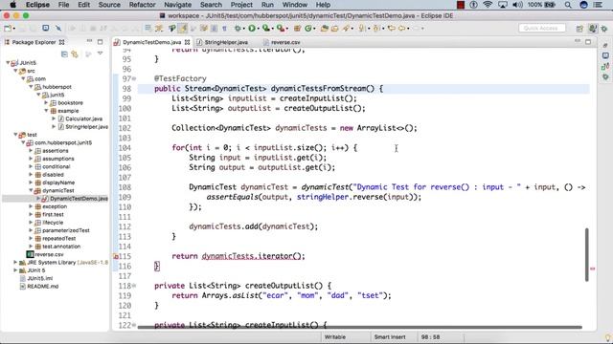The width and height of the screenshot is (613, 344).
Task: Open the Project menu
Action: click(241, 5)
